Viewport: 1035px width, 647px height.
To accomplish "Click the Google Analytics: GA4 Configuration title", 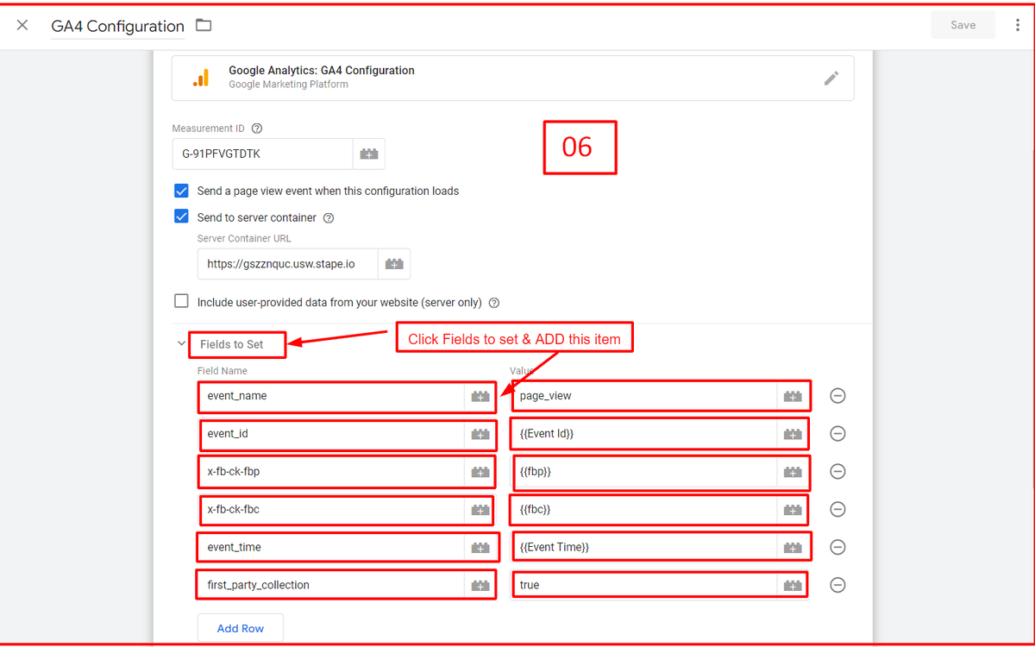I will (x=322, y=71).
